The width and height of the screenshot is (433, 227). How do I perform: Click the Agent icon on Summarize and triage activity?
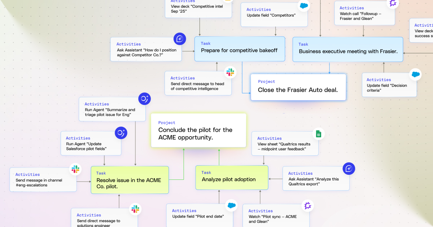coord(145,99)
